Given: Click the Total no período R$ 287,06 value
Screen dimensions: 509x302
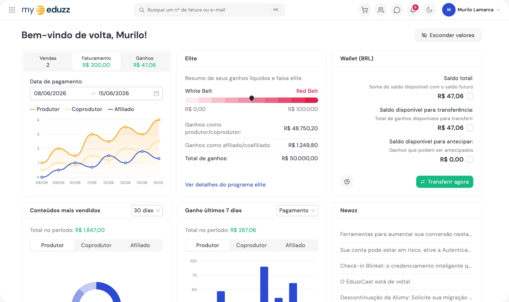Looking at the screenshot, I should (243, 230).
